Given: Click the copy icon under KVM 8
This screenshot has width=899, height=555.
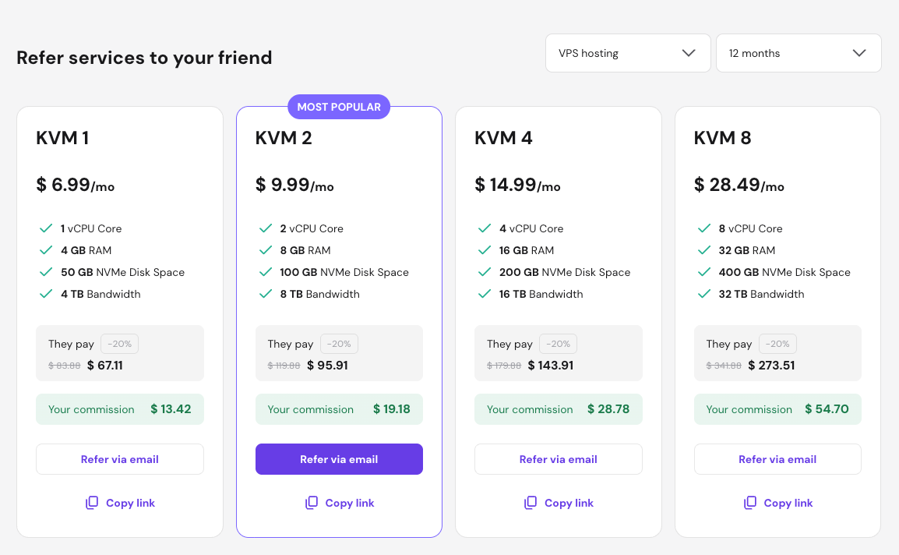Looking at the screenshot, I should click(750, 503).
